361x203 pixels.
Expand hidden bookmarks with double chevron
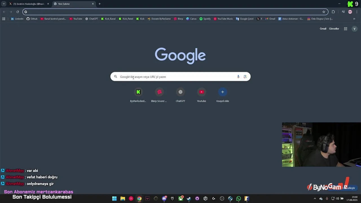tap(354, 19)
